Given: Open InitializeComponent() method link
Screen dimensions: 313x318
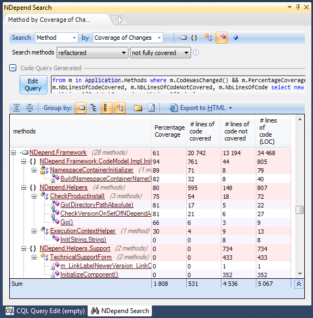Looking at the screenshot, I should pyautogui.click(x=89, y=274).
